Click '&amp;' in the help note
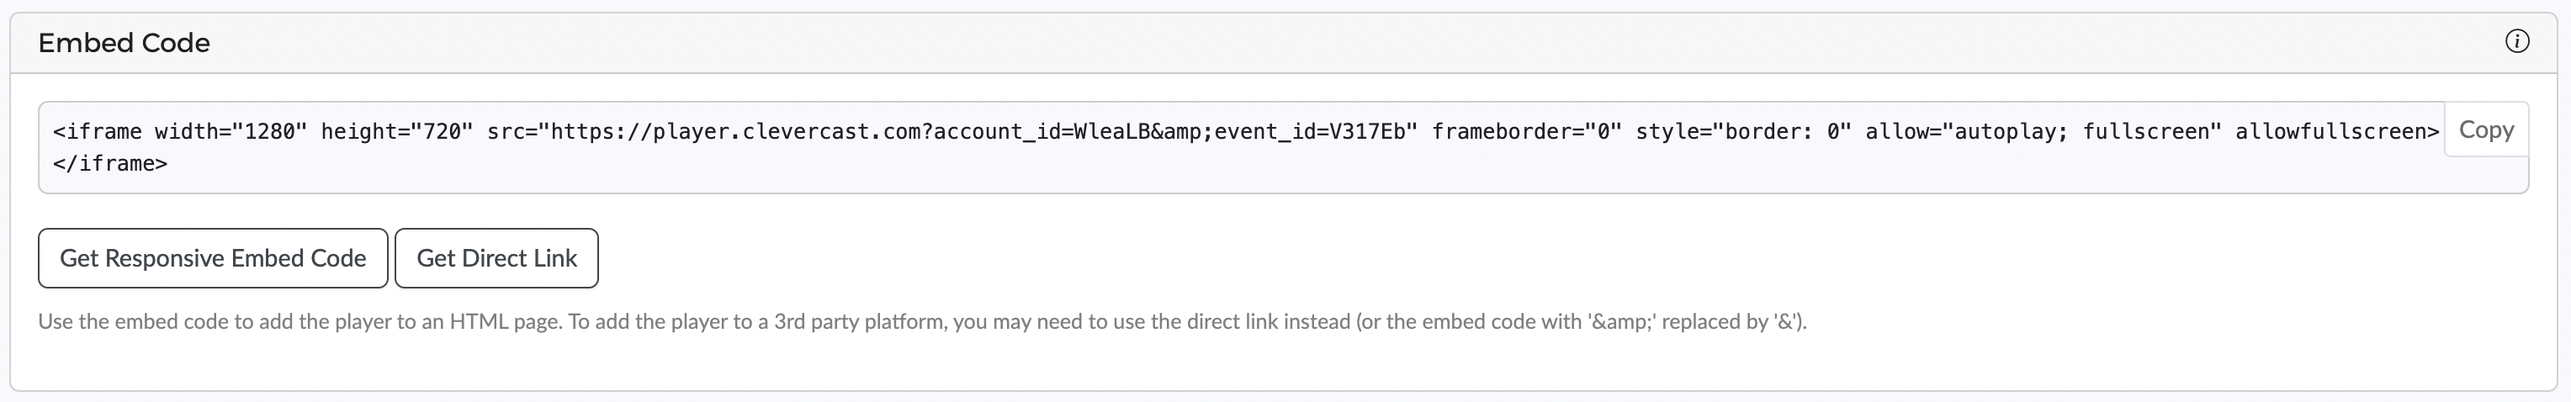 click(x=1619, y=321)
